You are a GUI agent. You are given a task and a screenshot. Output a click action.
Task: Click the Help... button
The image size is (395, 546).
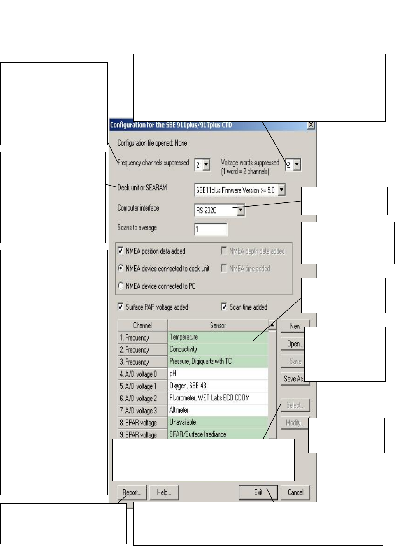pos(164,493)
